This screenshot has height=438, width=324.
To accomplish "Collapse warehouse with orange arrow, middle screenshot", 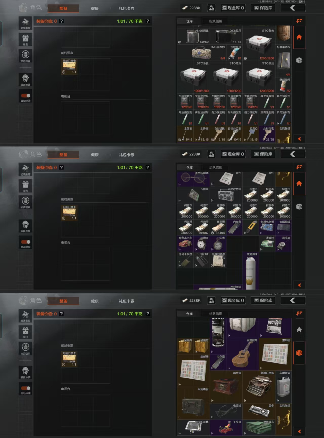I will (299, 285).
